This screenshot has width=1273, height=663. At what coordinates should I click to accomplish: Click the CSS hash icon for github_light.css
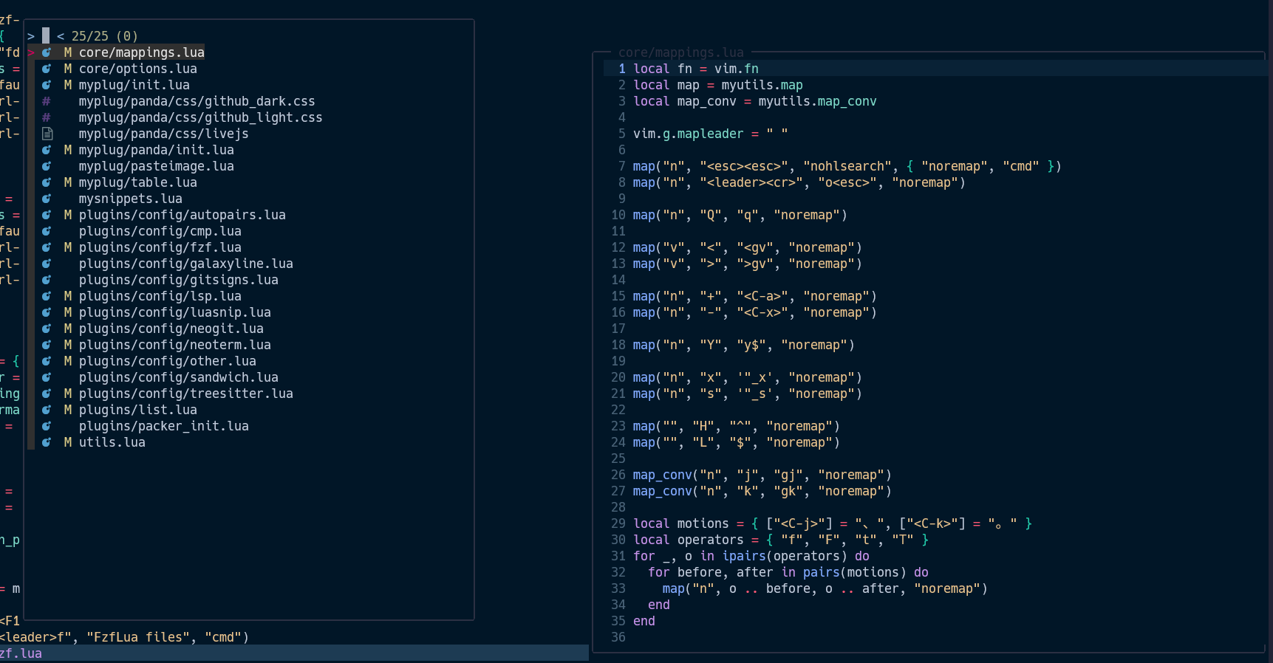click(47, 117)
